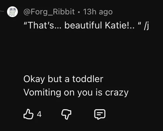Screen dimensions: 163x131
Task: Click the word "crazy" in the comment
Action: tap(117, 93)
